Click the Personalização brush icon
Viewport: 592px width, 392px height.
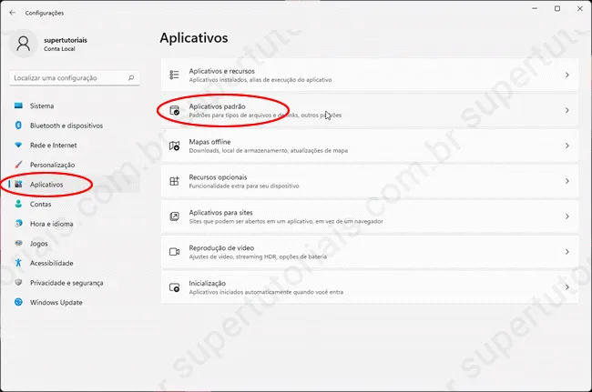[18, 165]
